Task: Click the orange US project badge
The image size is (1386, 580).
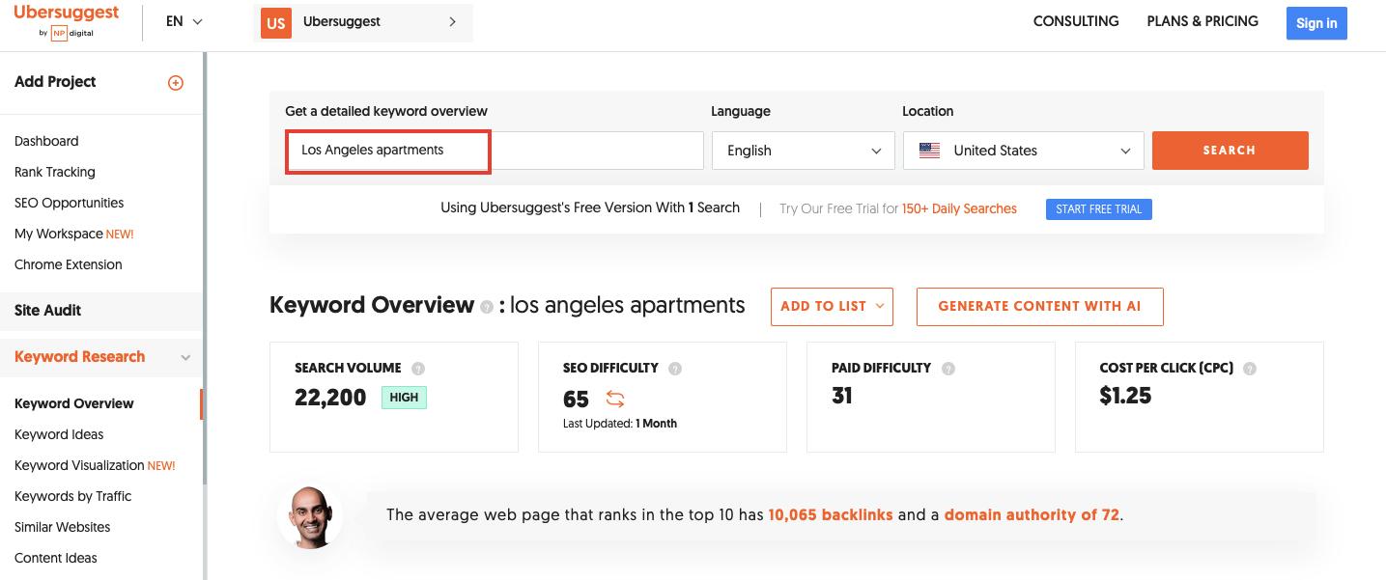Action: pos(276,22)
